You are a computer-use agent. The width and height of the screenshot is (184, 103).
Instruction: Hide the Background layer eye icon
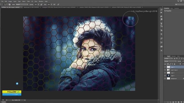165,79
